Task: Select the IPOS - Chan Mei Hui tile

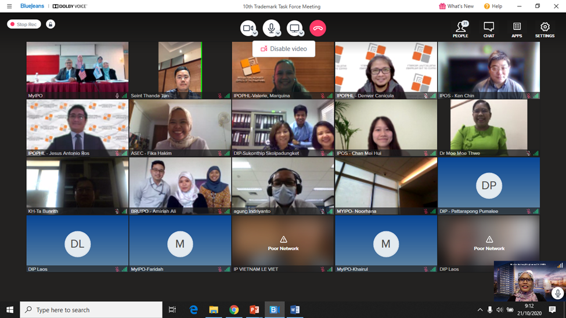Action: click(386, 128)
